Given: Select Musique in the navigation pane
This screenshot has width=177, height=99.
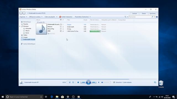Looking at the screenshot, I should tap(26, 26).
